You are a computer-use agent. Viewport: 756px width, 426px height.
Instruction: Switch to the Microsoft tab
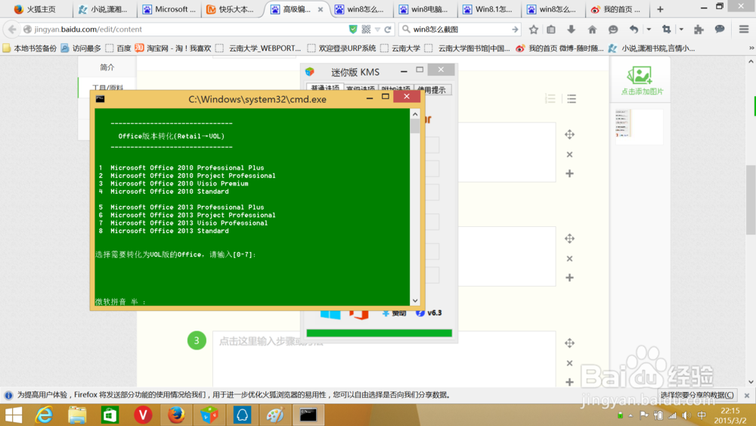(169, 9)
